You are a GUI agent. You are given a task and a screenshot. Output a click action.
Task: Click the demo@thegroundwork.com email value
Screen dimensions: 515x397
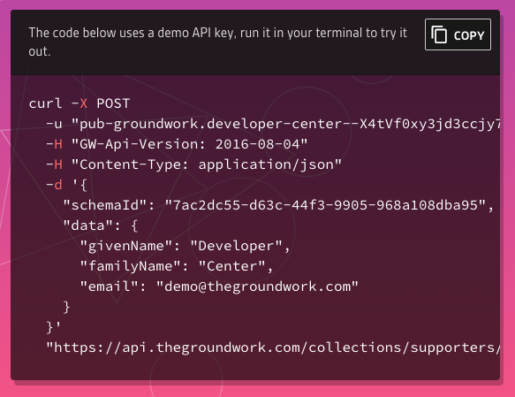tap(258, 286)
